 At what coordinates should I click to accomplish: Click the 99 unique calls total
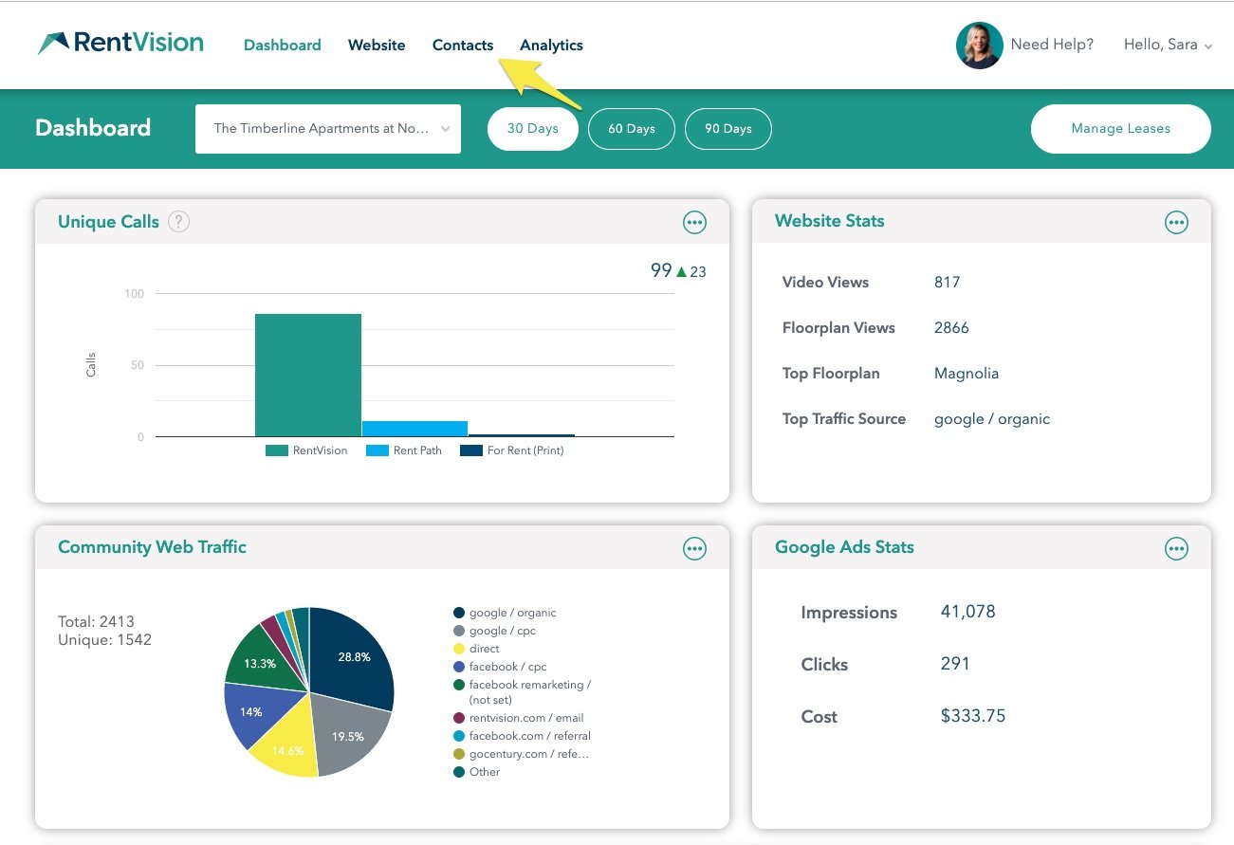pos(661,270)
